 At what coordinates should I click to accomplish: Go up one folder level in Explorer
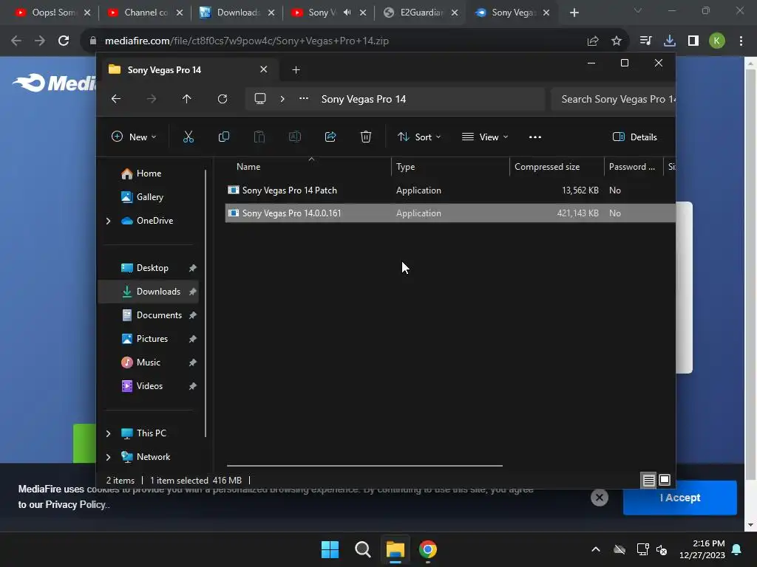click(187, 99)
